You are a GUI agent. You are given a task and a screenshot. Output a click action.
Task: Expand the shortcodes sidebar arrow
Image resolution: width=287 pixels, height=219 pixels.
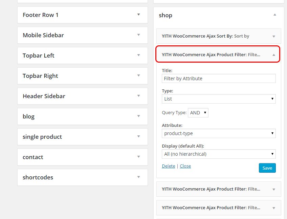(138, 177)
